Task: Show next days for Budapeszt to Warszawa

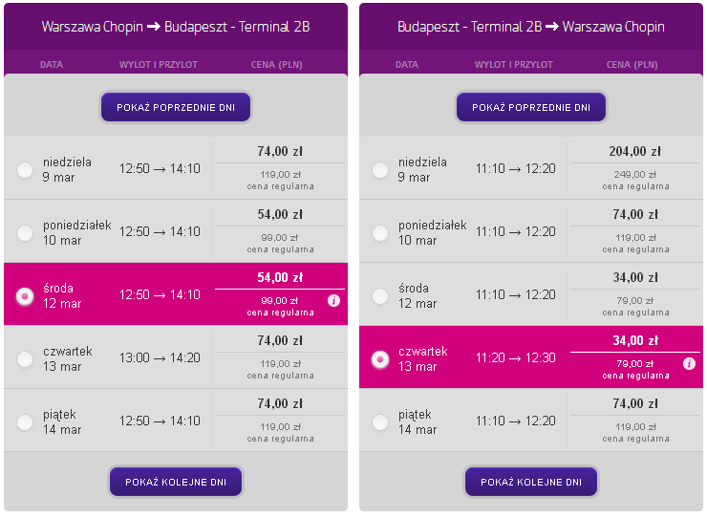Action: pos(531,482)
